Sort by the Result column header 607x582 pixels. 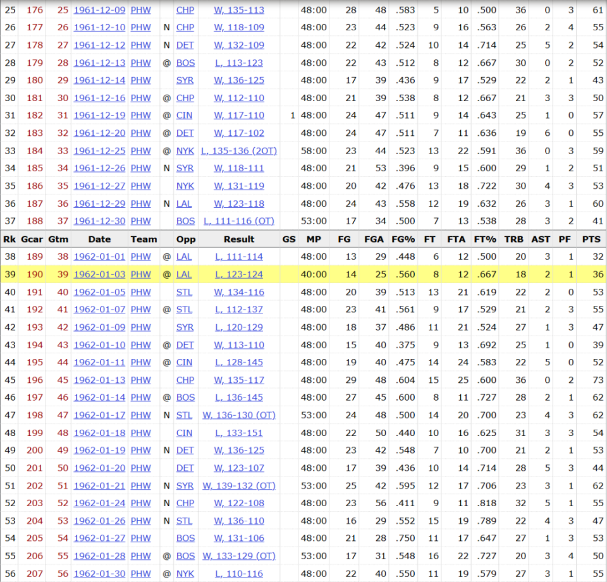pyautogui.click(x=239, y=239)
